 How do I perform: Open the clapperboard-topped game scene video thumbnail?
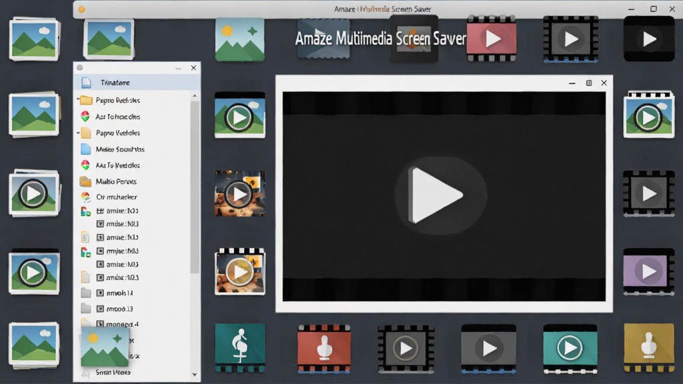click(x=240, y=272)
